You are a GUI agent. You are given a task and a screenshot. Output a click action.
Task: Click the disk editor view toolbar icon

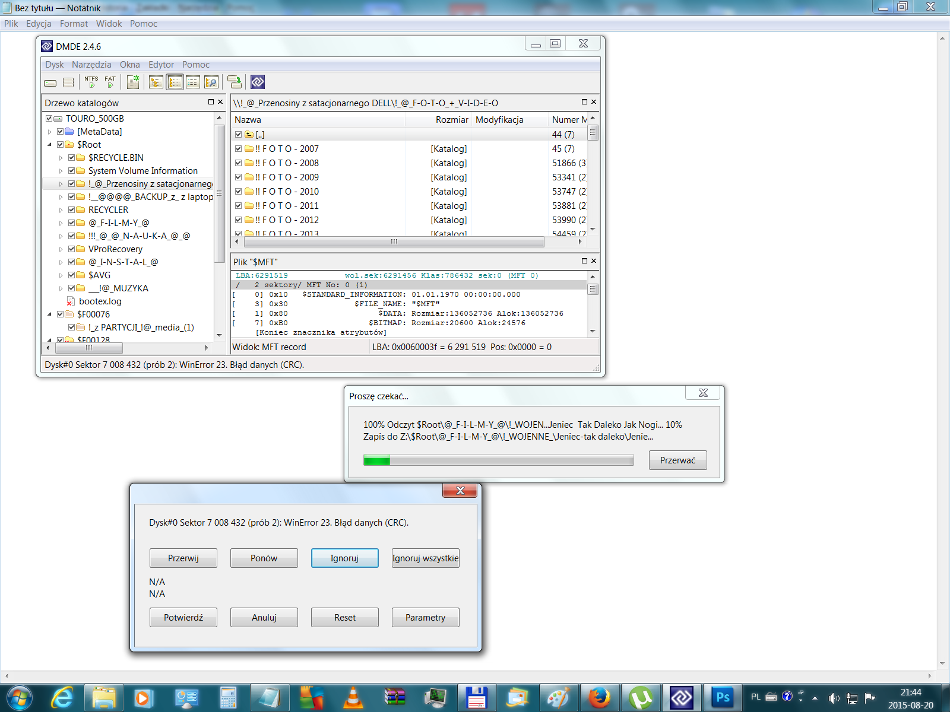click(193, 82)
